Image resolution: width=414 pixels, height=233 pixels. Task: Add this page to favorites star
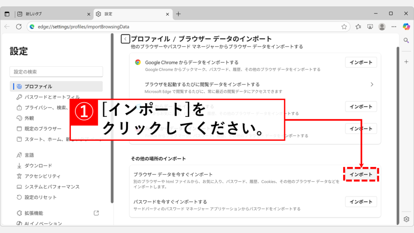pos(344,27)
